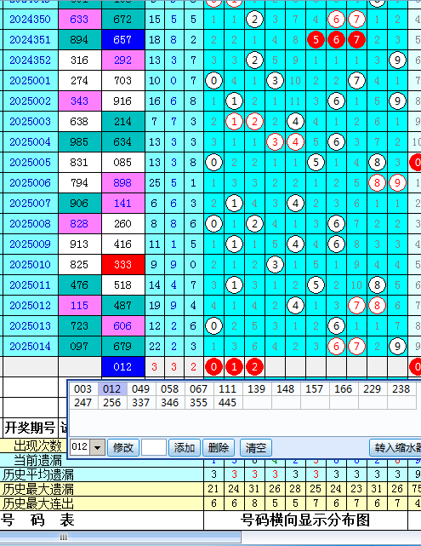Click red circle 2 in the prediction row

[254, 366]
